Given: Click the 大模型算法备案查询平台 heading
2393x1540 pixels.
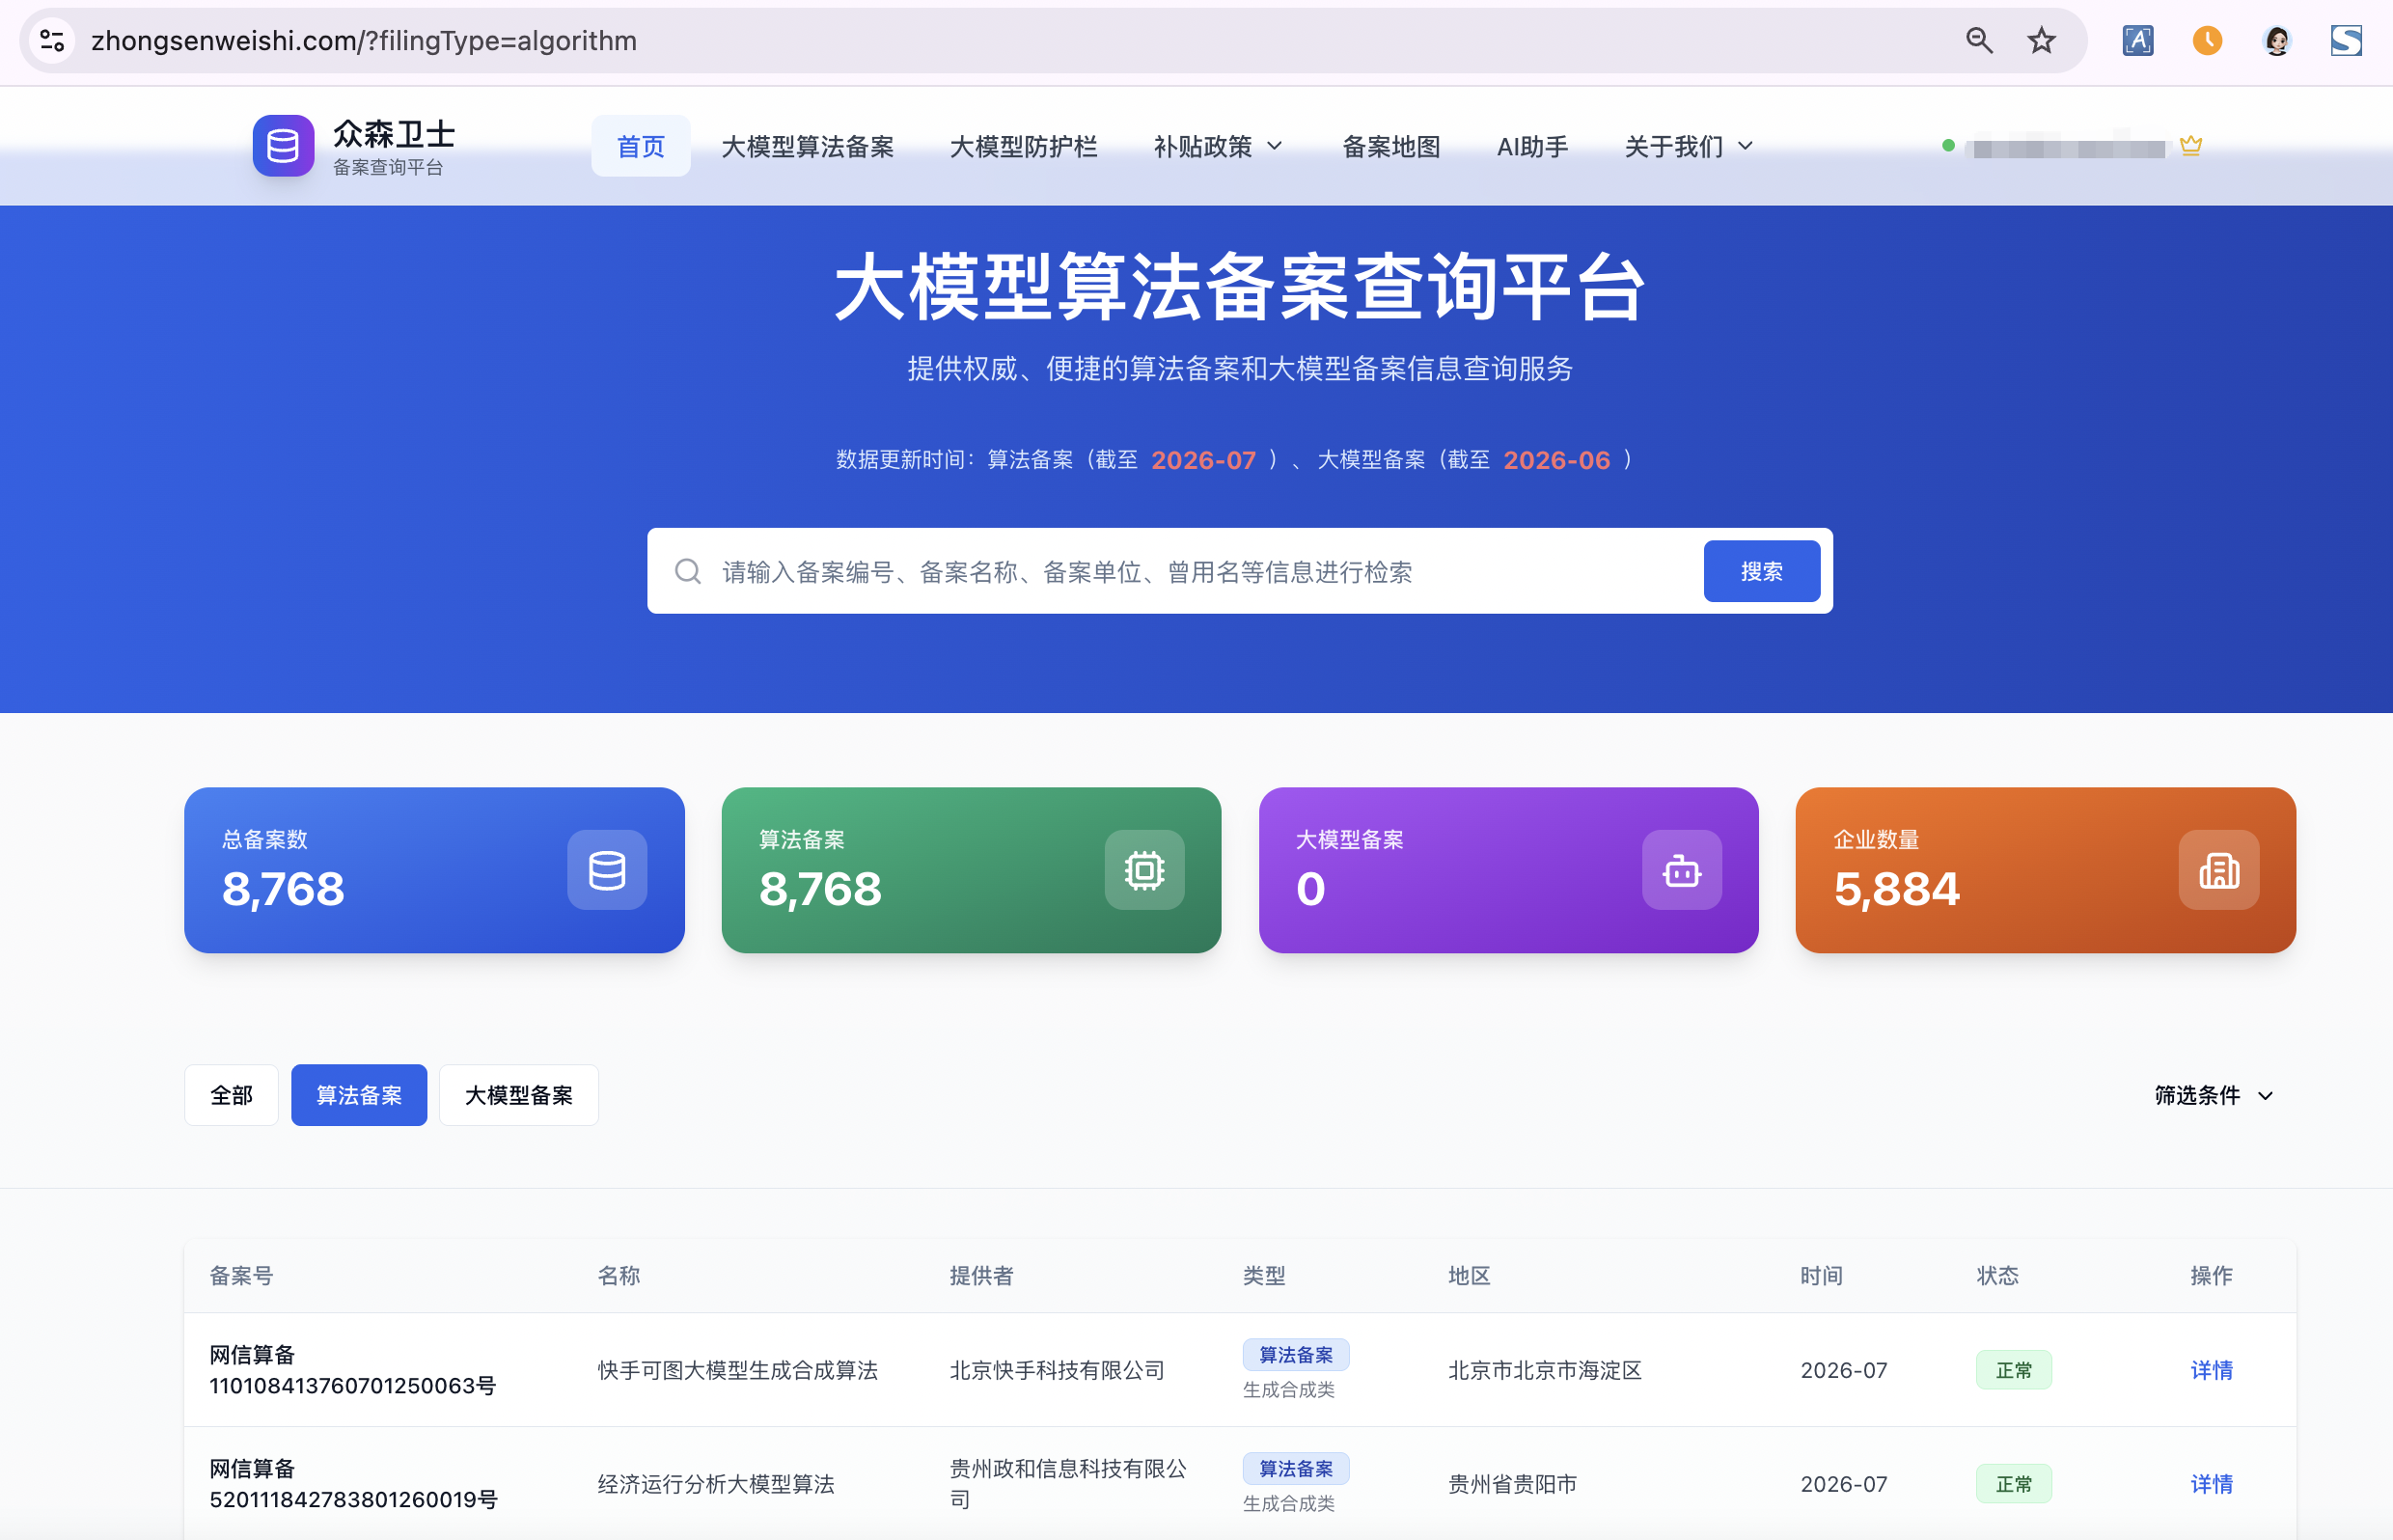Looking at the screenshot, I should coord(1240,287).
